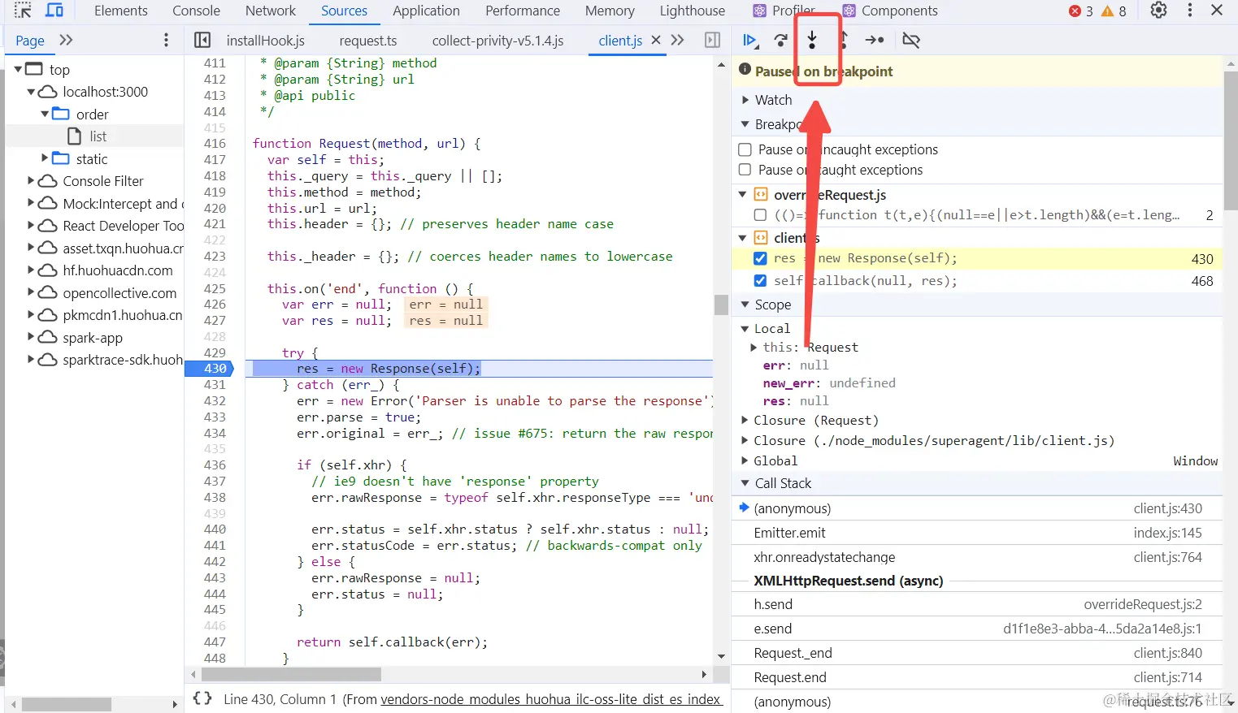Switch to the installHook.js file tab
This screenshot has height=713, width=1238.
pyautogui.click(x=266, y=41)
